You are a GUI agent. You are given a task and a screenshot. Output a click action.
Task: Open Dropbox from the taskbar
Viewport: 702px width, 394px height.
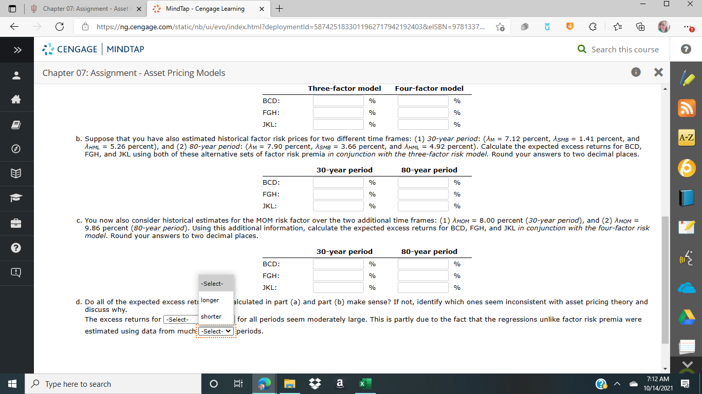(315, 384)
